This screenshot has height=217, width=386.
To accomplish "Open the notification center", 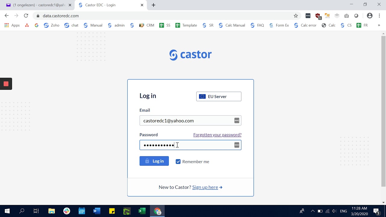I will point(376,211).
